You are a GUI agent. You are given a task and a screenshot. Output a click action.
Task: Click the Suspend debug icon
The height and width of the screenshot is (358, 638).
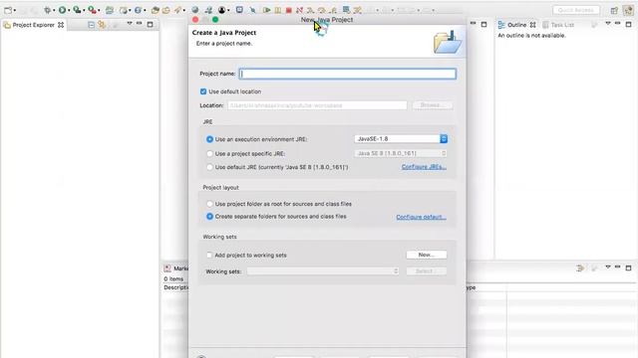[x=277, y=10]
